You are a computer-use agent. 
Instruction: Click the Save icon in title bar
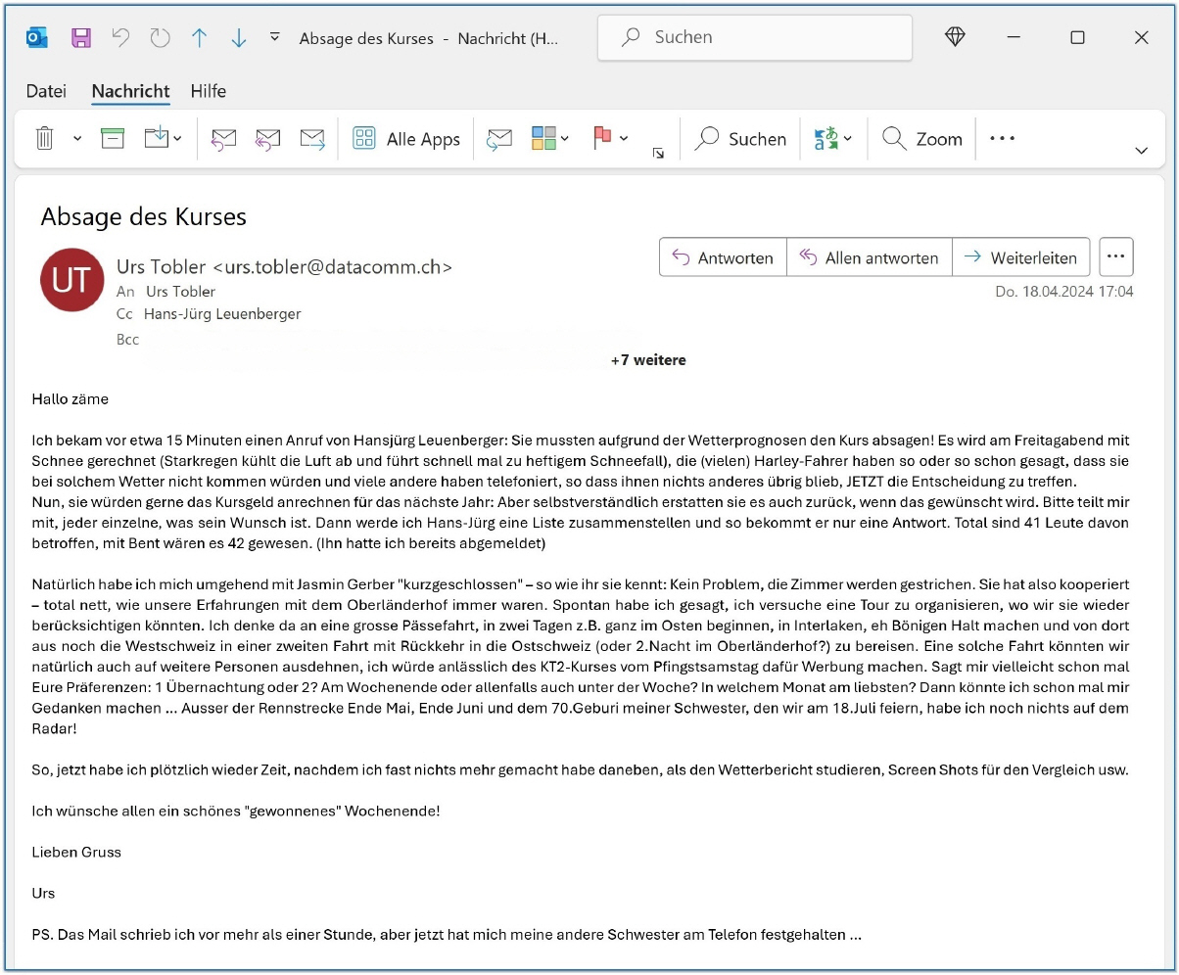(x=81, y=38)
